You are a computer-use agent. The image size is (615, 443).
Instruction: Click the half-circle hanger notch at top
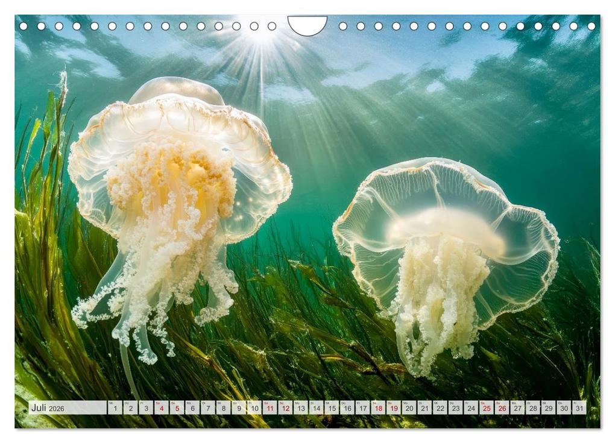307,24
